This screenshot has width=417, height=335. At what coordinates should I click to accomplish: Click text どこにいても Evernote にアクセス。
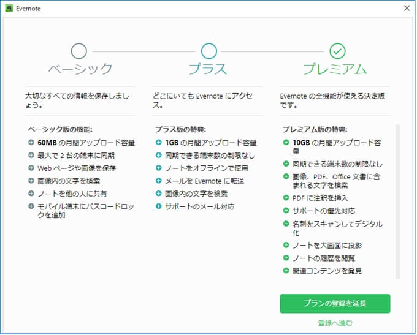click(202, 100)
